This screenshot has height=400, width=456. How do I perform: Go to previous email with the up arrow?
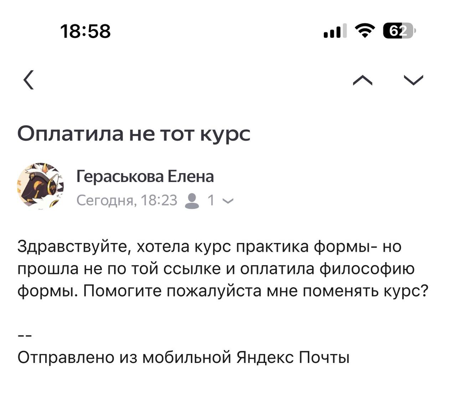[362, 80]
